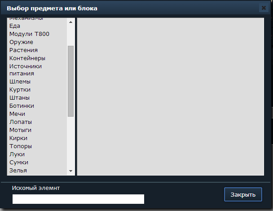
Task: Select the Ботинки category
Action: (22, 106)
